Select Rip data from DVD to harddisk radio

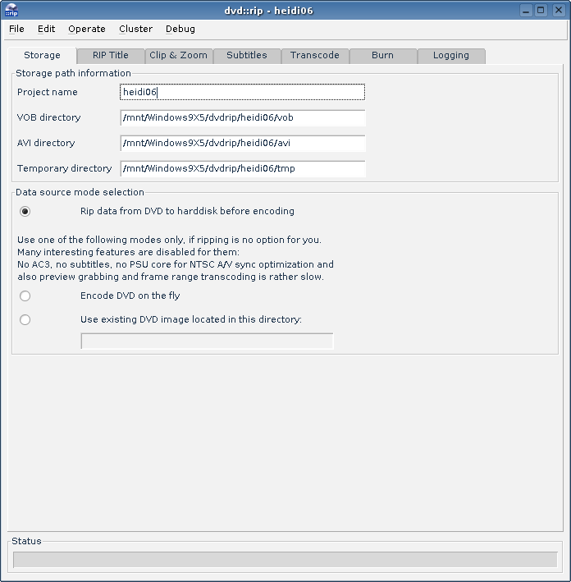click(x=25, y=211)
